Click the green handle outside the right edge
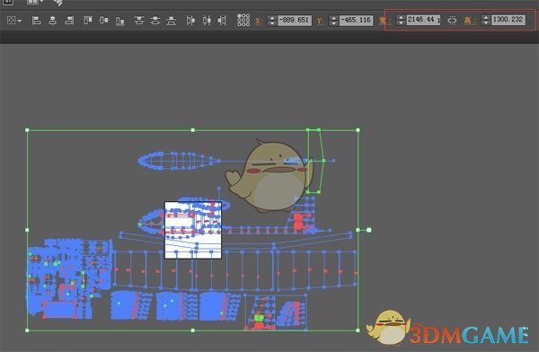 [x=369, y=230]
